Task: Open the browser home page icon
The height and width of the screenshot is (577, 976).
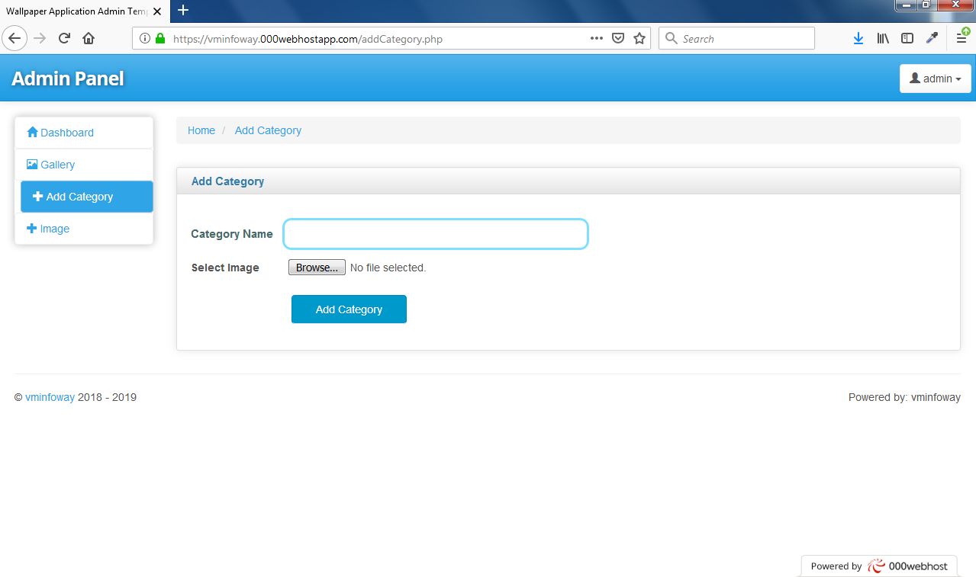Action: click(89, 38)
